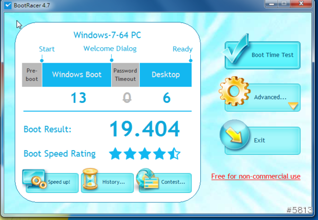Start the Boot Time Test

[262, 55]
